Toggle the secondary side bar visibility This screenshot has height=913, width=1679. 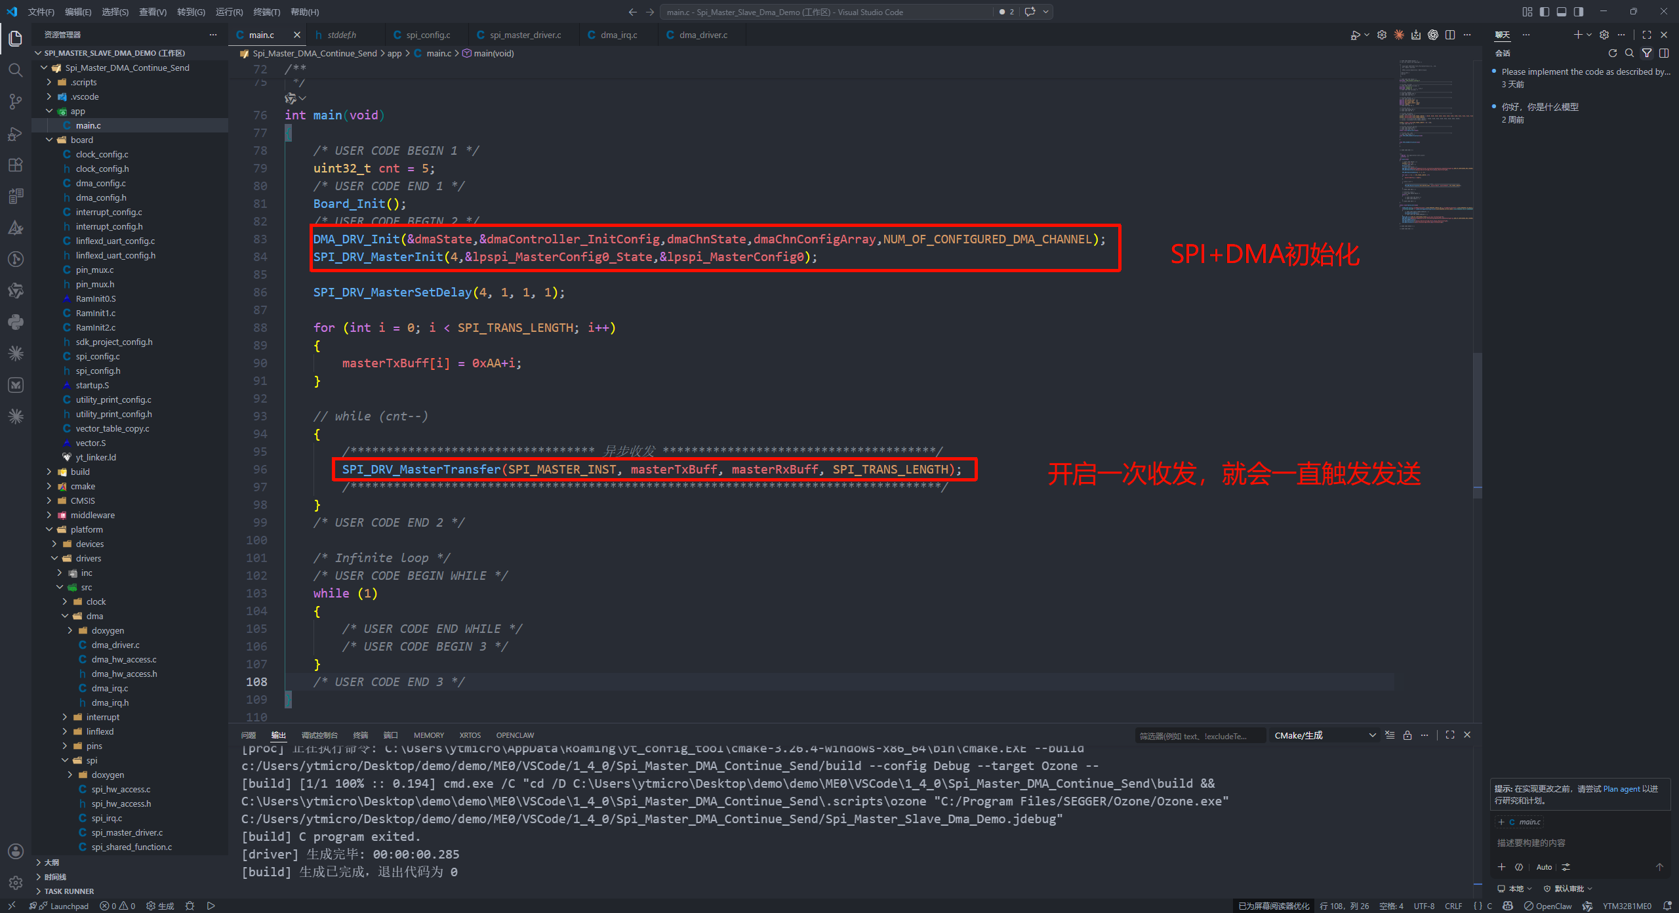[1579, 12]
